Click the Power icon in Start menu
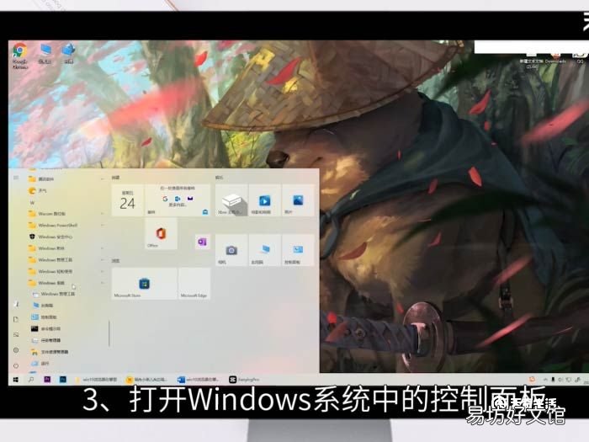Viewport: 589px width, 442px height. point(16,365)
